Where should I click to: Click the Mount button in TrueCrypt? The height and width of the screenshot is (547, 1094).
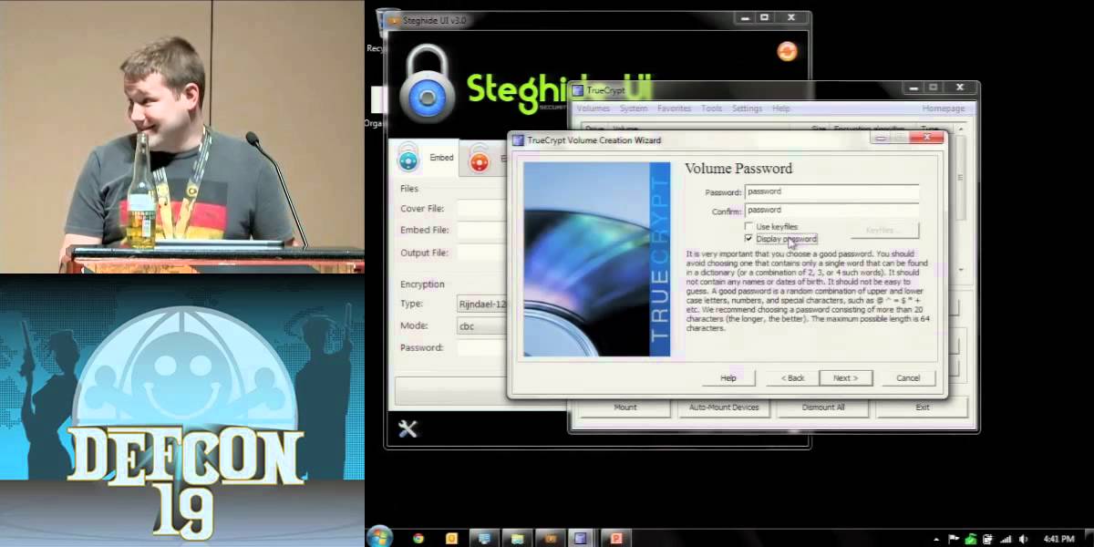coord(625,408)
